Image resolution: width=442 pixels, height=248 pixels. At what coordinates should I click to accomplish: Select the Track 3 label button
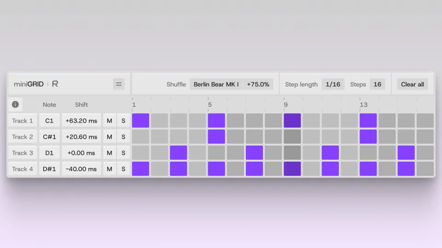point(23,152)
